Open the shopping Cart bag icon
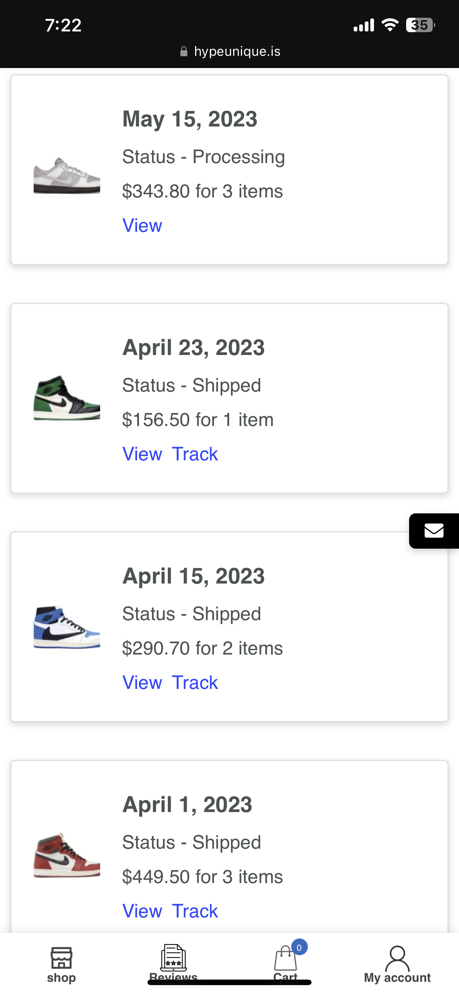Image resolution: width=459 pixels, height=994 pixels. [x=285, y=959]
